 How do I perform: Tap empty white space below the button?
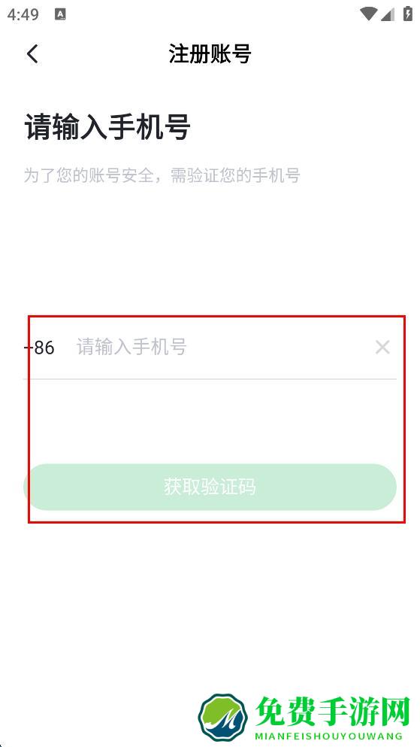pos(210,605)
